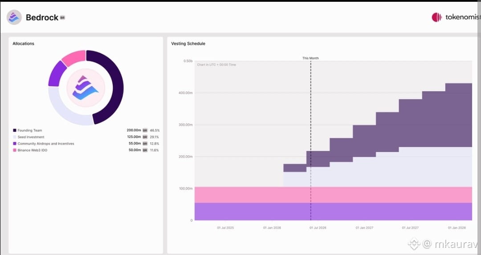The image size is (481, 255).
Task: Click the Chart in UTC + 00:00 Time note
Action: (216, 65)
